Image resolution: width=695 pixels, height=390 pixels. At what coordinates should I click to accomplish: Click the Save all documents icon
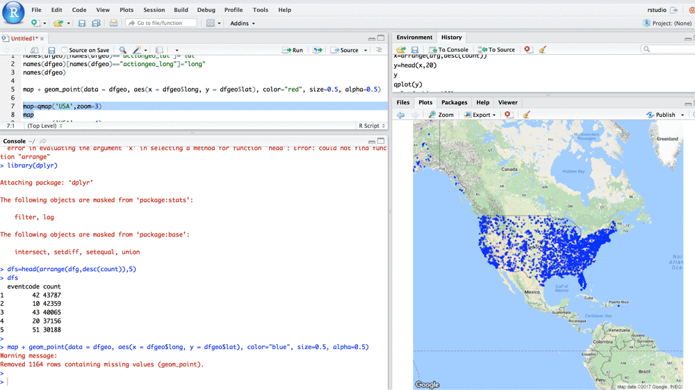click(x=96, y=23)
